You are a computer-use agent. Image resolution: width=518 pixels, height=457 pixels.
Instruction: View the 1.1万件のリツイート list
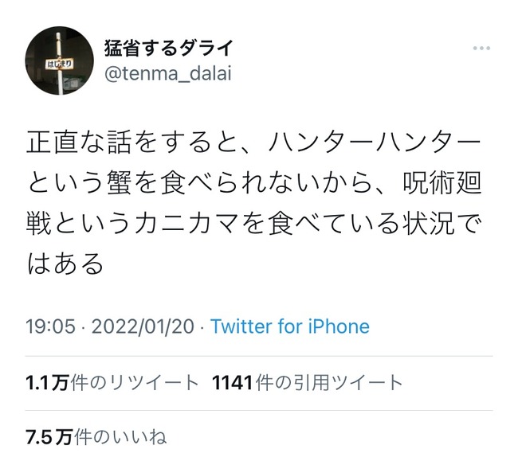click(x=112, y=383)
